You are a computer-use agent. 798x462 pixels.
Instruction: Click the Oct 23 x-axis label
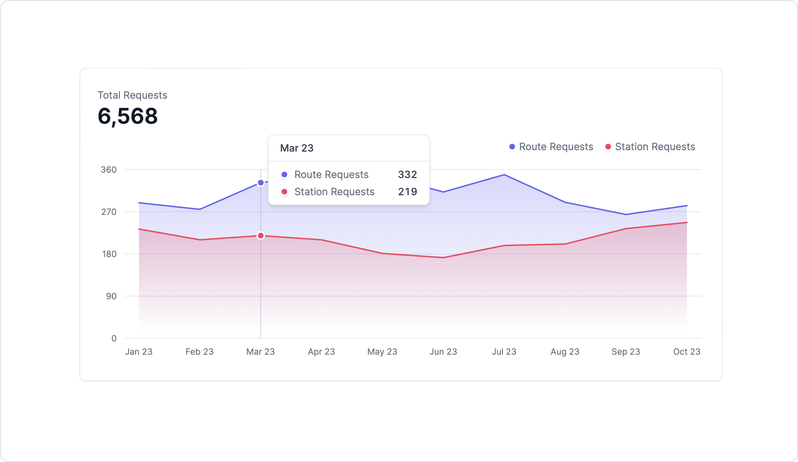(x=687, y=352)
